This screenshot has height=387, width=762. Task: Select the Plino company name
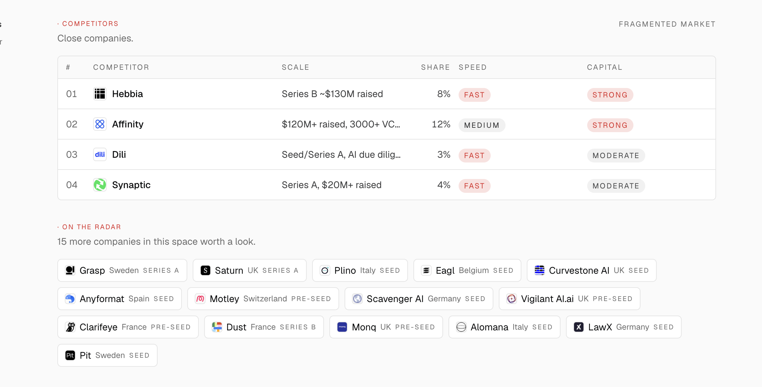345,270
